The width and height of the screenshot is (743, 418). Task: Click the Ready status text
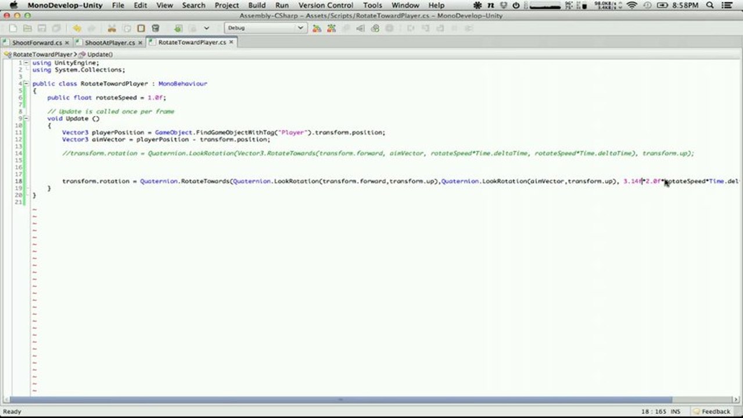12,412
